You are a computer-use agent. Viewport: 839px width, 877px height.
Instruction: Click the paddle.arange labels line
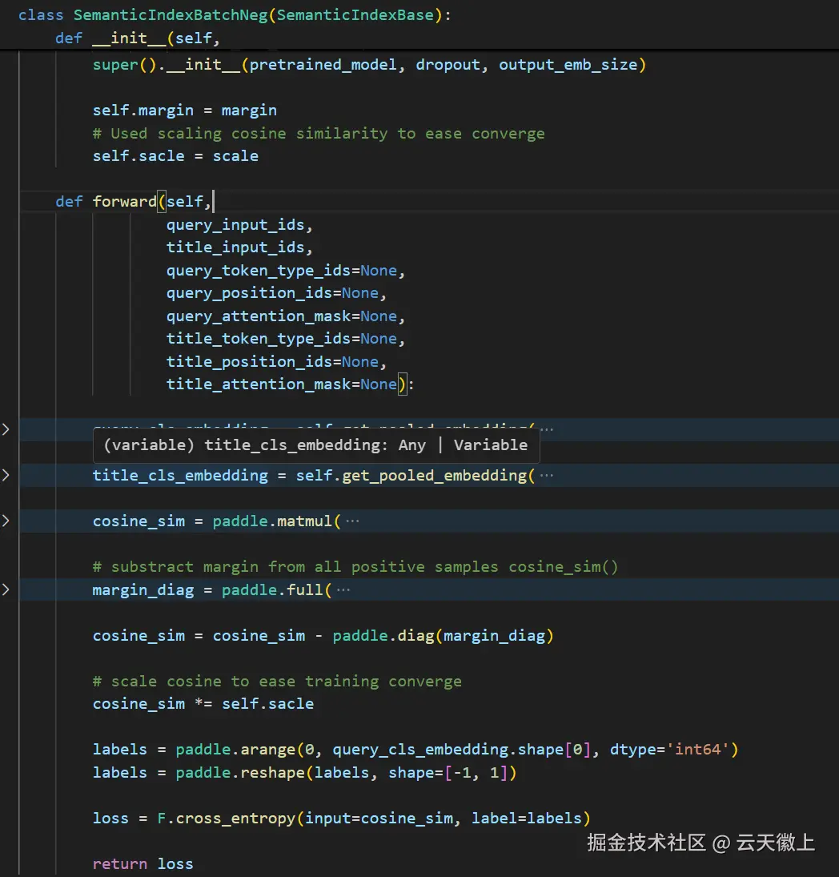[415, 750]
